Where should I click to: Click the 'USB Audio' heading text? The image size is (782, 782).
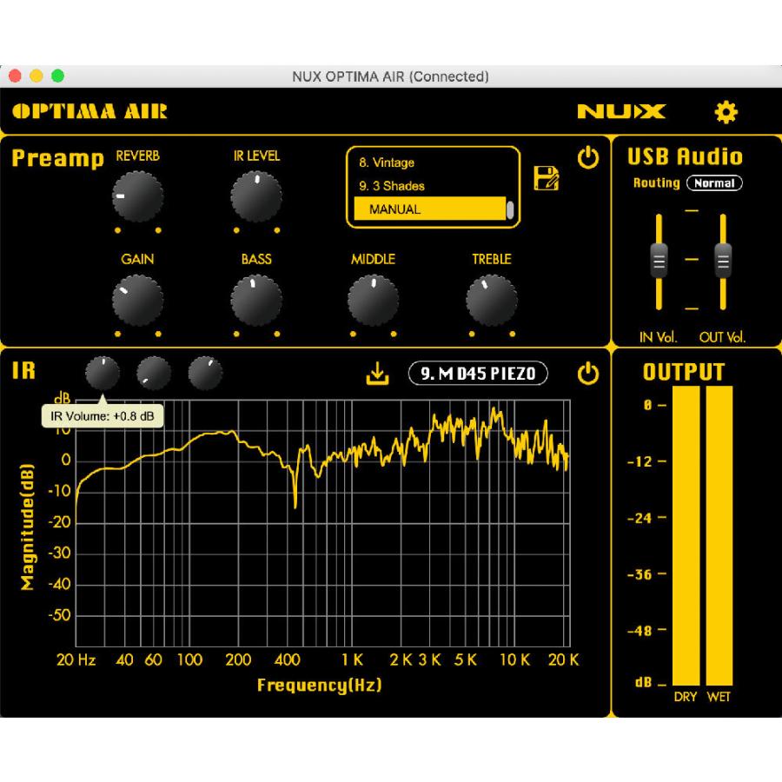(x=685, y=156)
